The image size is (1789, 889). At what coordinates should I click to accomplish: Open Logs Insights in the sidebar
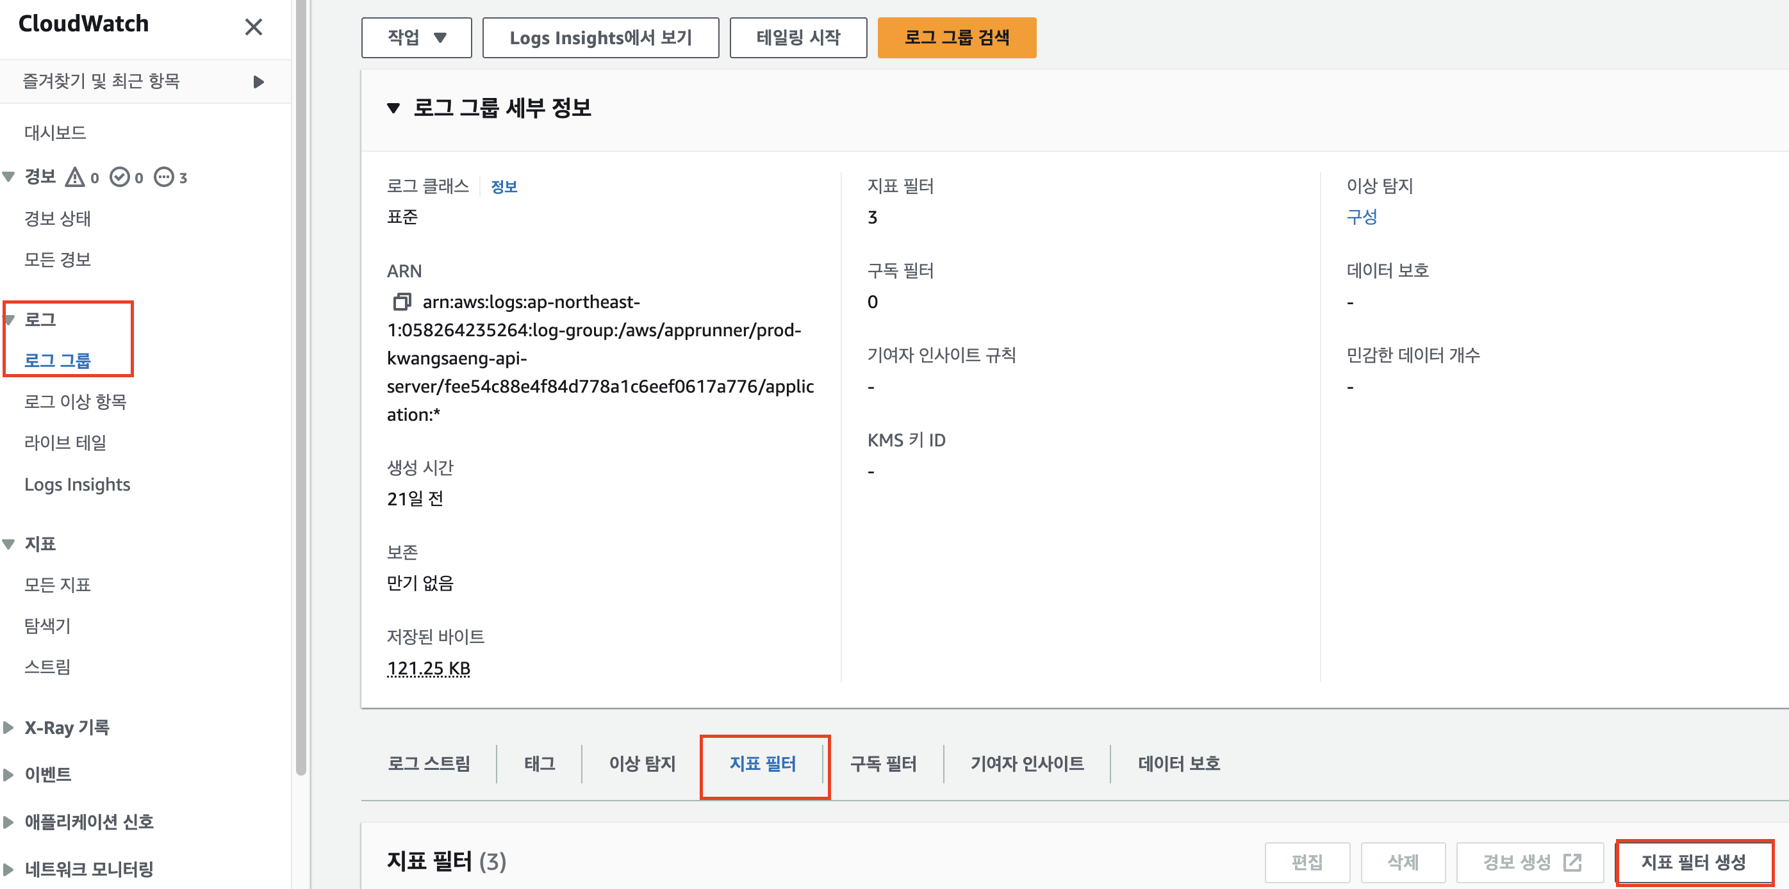pyautogui.click(x=77, y=484)
